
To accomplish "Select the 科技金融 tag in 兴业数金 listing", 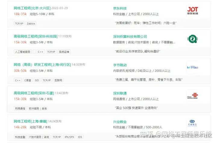I will tap(20, 137).
